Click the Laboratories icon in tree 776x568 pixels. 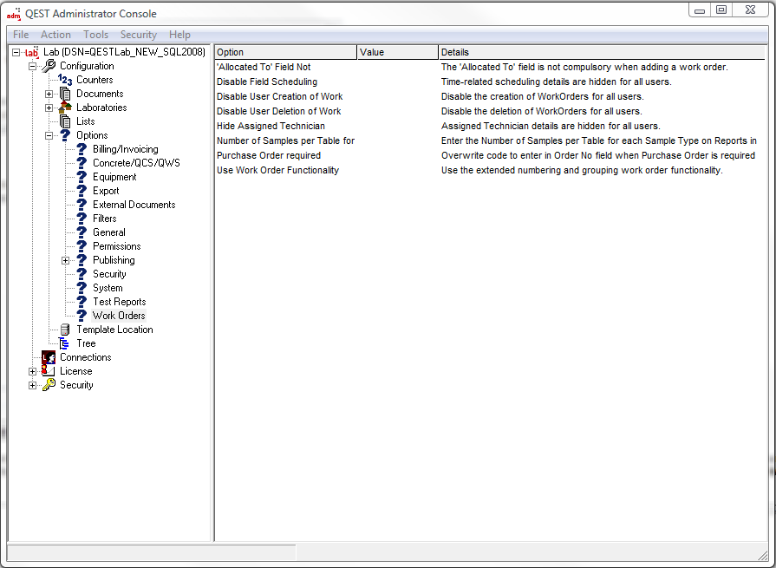pos(65,108)
